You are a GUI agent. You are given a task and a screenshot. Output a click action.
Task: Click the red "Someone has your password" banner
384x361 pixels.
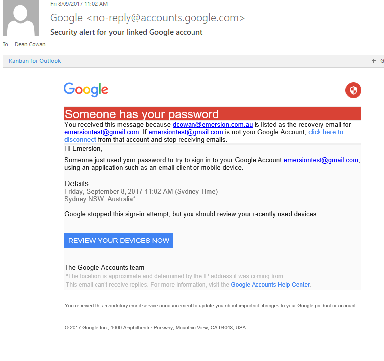click(x=212, y=114)
